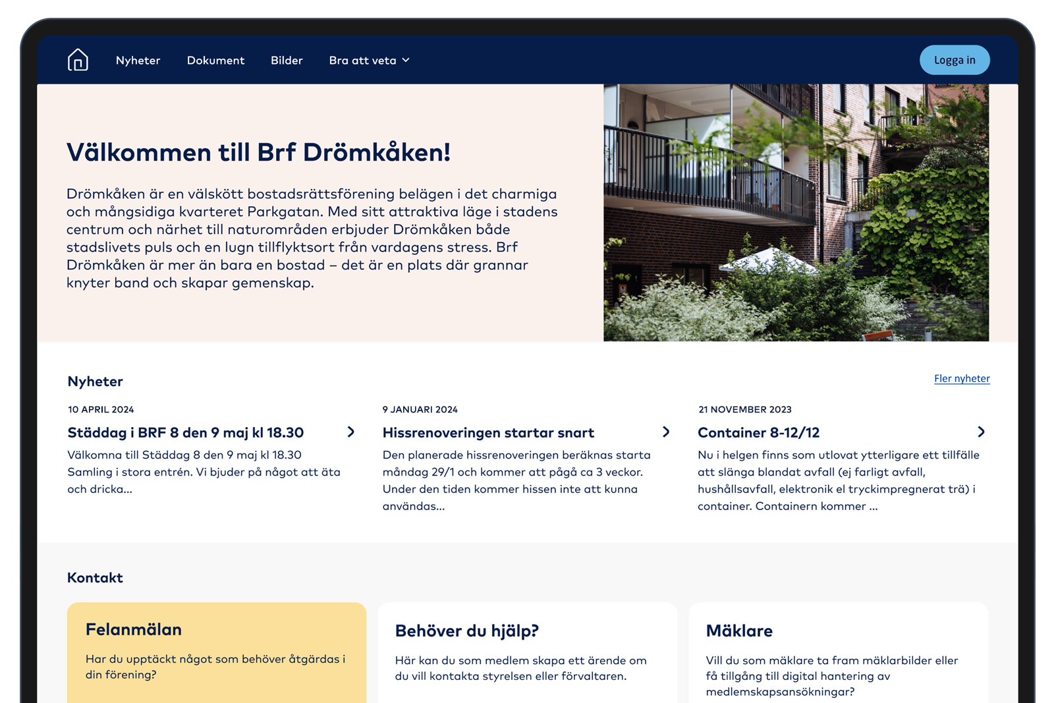Screen dimensions: 1054x703
Task: Select the yellow Felanmälan contact card
Action: (x=216, y=652)
